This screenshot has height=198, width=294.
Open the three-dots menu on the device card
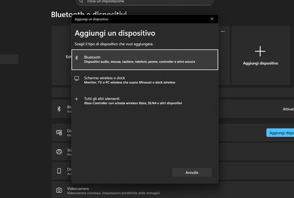click(x=223, y=31)
